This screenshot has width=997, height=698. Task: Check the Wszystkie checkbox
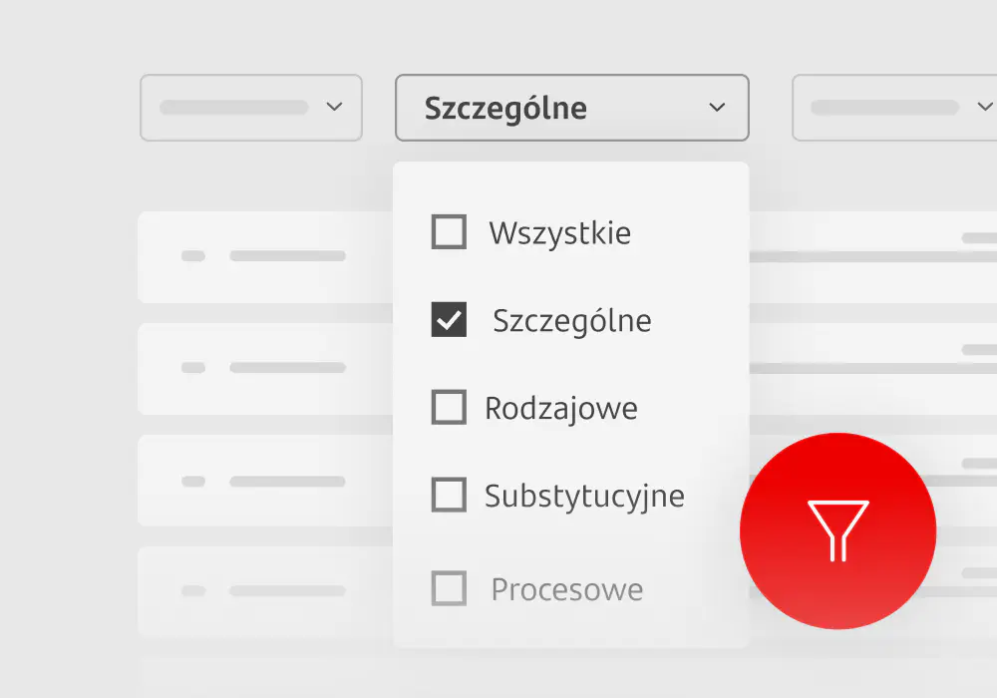(x=449, y=232)
